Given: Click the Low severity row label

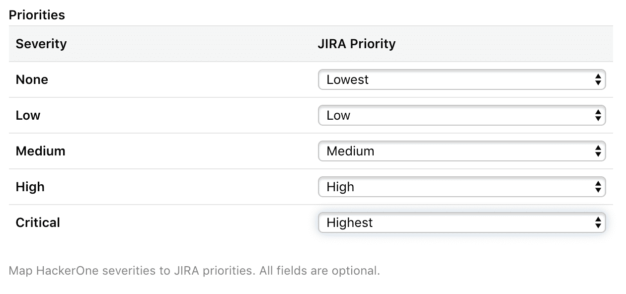Looking at the screenshot, I should (x=28, y=115).
